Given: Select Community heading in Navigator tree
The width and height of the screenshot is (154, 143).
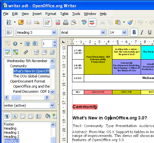Looking at the screenshot, I should coord(18,66).
